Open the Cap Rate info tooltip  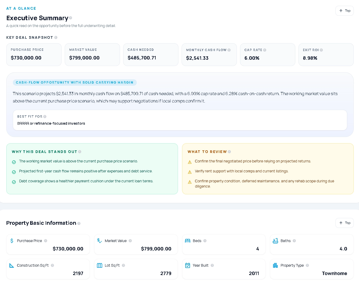[265, 50]
